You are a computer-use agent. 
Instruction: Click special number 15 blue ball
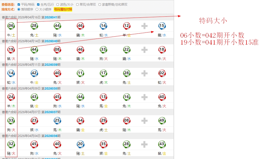[x=162, y=26]
